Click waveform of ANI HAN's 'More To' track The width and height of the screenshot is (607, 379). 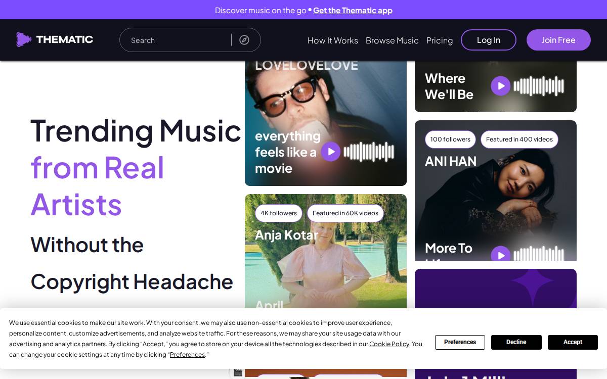pos(539,254)
